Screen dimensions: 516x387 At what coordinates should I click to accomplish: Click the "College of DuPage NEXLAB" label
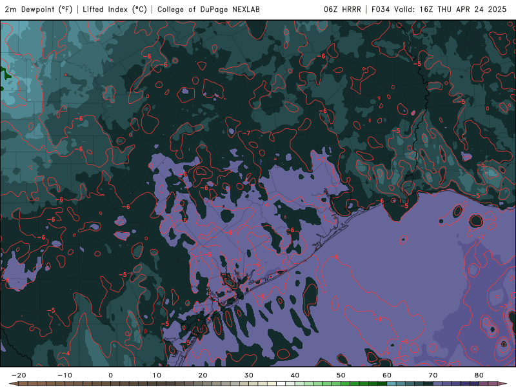tap(208, 10)
